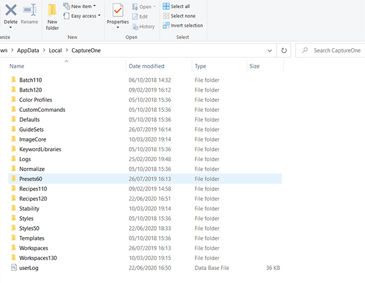Click the 'userLog' file name

pyautogui.click(x=29, y=268)
